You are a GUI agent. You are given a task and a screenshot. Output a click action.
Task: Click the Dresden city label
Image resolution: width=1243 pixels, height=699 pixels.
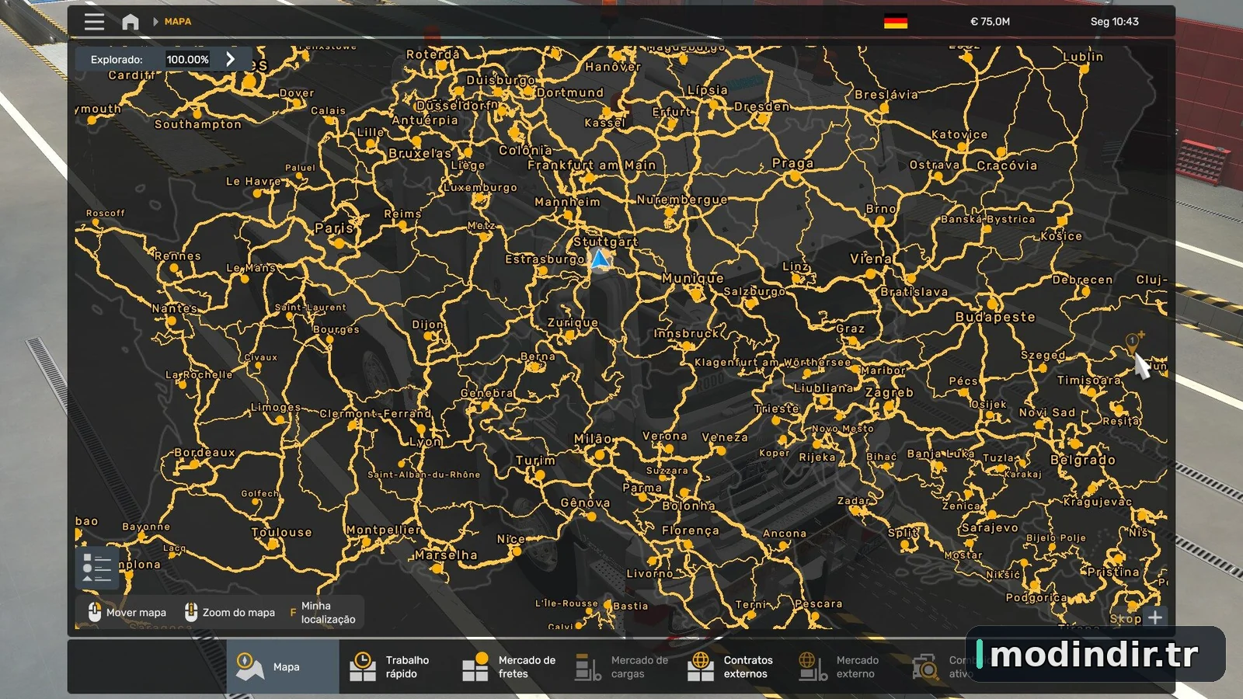761,106
